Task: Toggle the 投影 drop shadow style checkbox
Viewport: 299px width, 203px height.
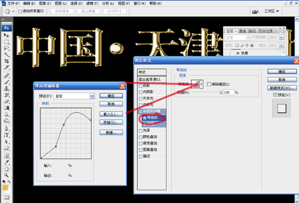Action: coord(141,85)
